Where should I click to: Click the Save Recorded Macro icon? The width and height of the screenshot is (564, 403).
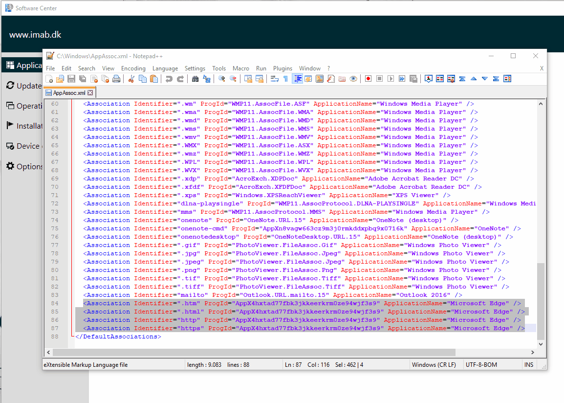coord(413,79)
